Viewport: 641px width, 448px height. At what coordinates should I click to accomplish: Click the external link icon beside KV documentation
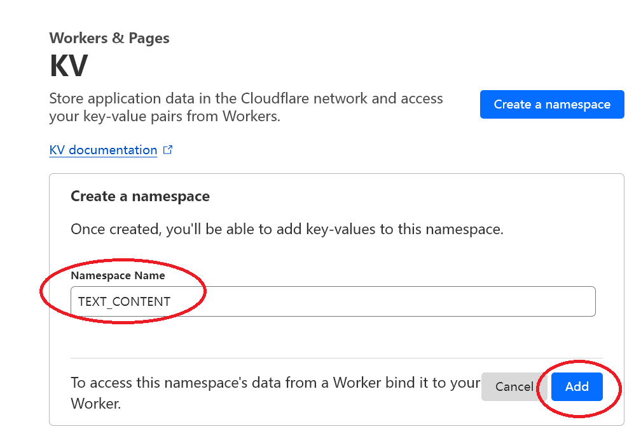[168, 150]
